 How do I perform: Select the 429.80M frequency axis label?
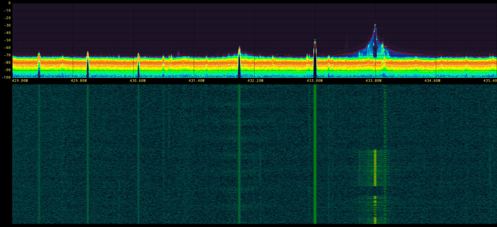click(79, 81)
